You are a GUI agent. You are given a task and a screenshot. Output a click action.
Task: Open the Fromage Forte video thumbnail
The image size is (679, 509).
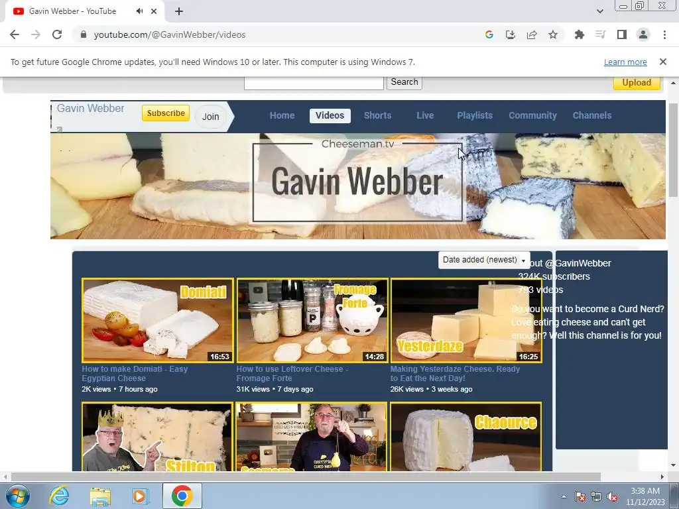(x=312, y=320)
